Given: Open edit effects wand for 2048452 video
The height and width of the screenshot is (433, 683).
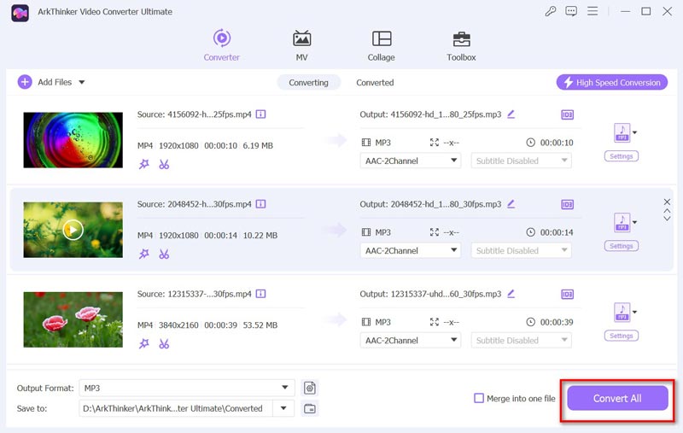Looking at the screenshot, I should click(x=144, y=254).
